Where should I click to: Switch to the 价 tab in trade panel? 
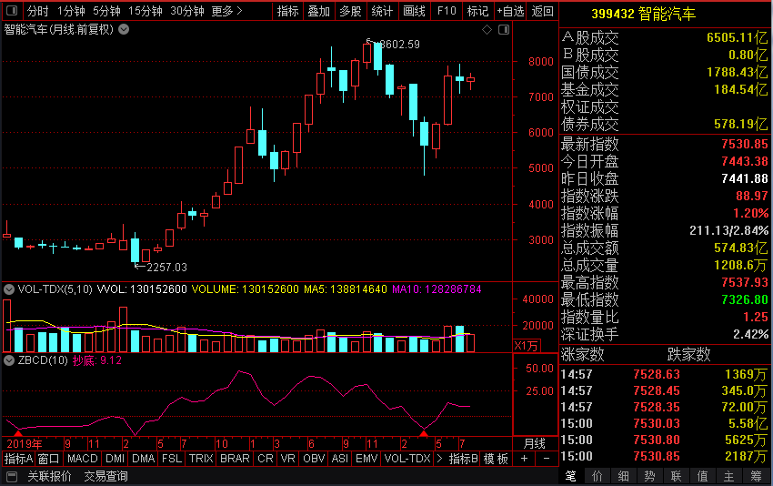[597, 476]
